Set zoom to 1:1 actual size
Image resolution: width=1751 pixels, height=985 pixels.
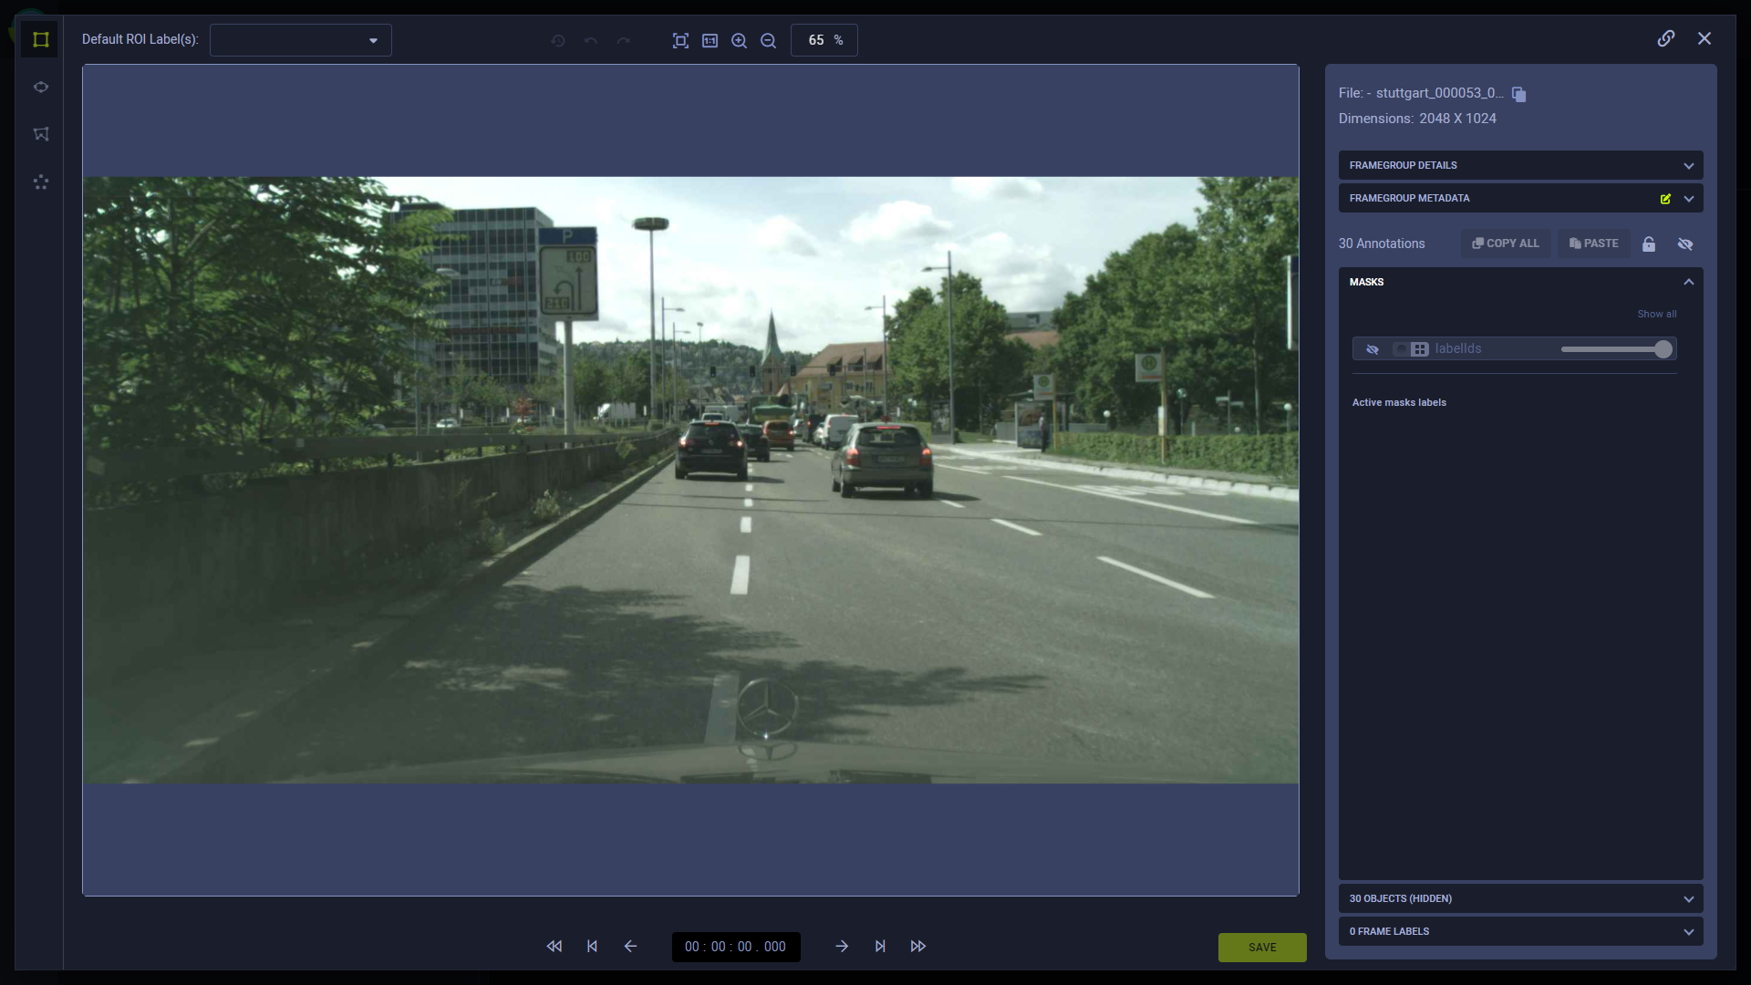[x=710, y=40]
